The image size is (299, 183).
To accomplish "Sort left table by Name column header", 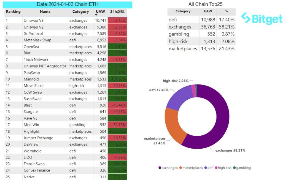I will click(45, 12).
